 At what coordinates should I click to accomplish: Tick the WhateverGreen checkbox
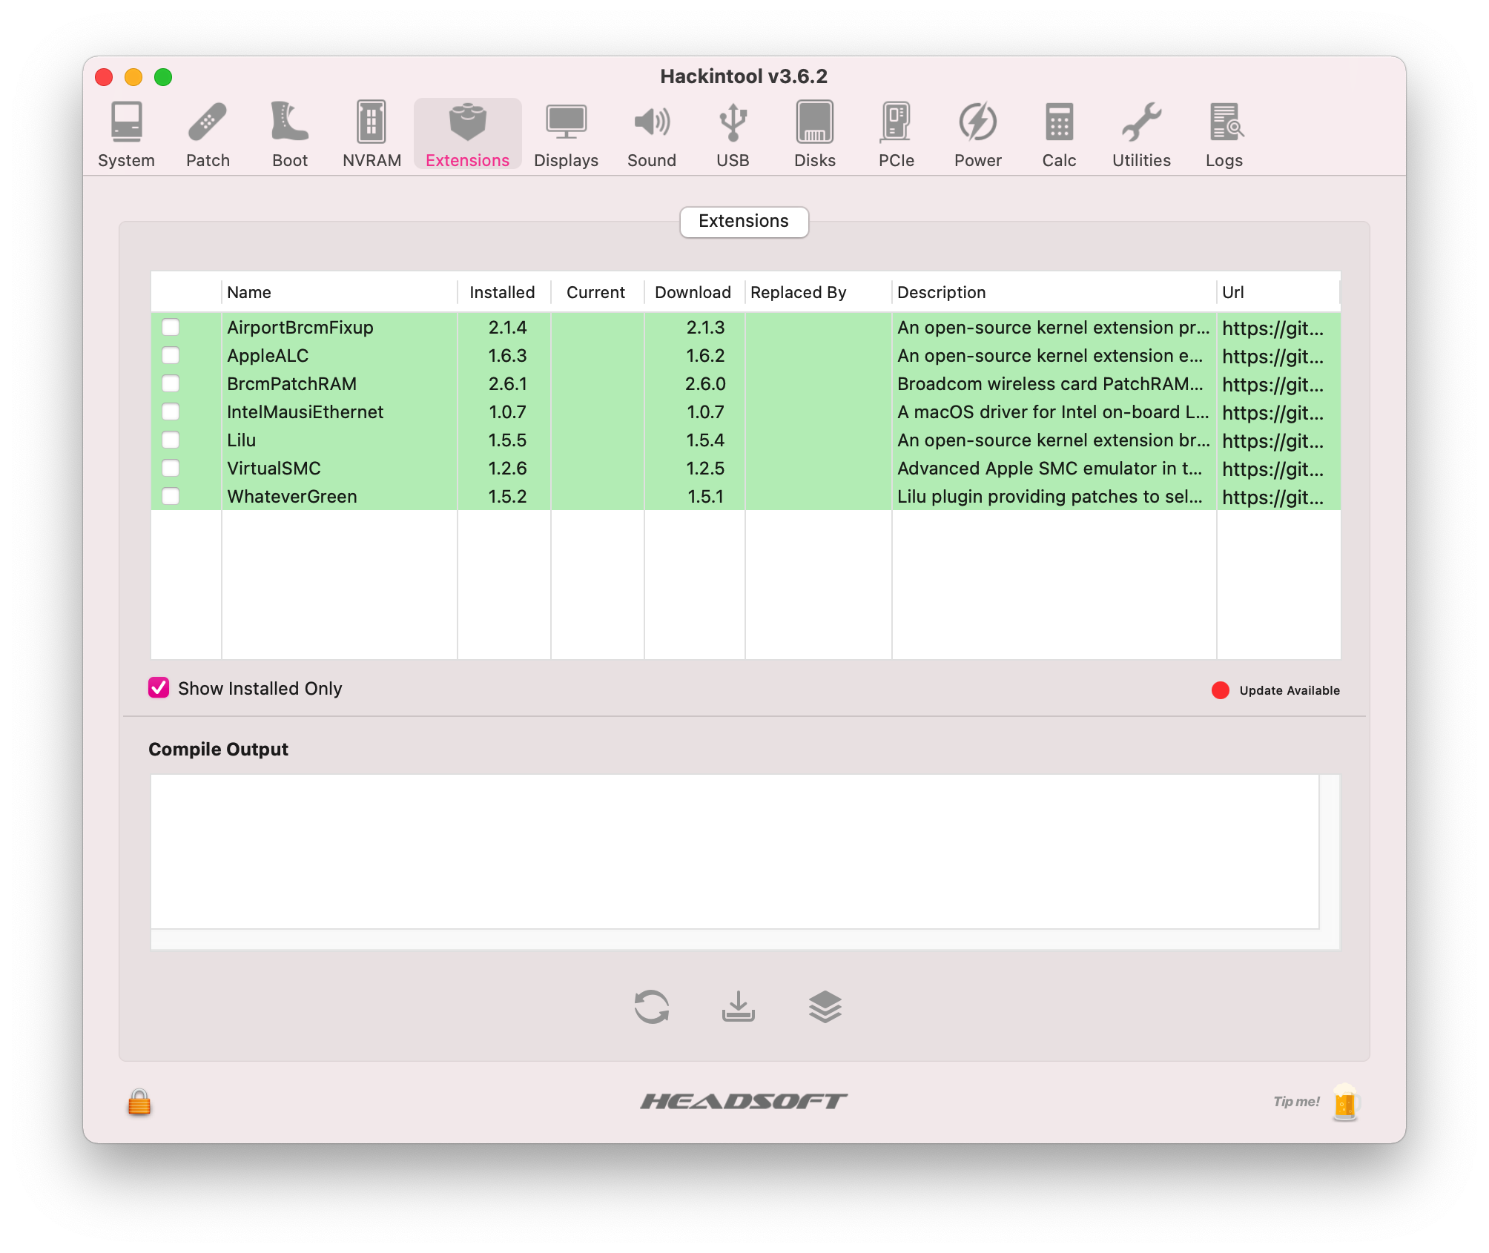(171, 496)
